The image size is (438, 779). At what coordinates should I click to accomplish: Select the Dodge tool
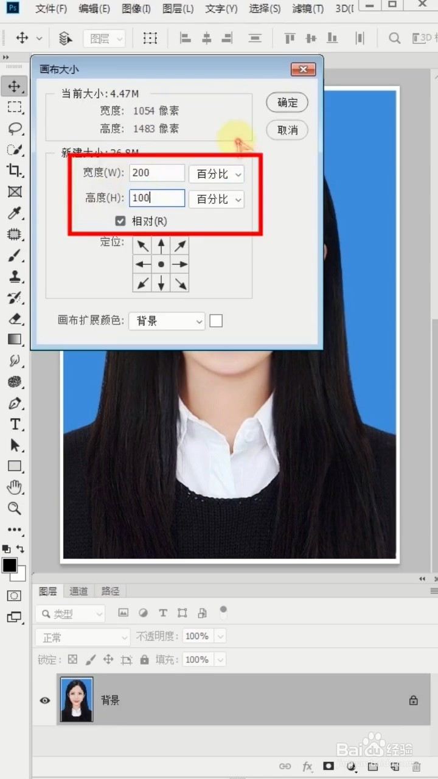(15, 360)
